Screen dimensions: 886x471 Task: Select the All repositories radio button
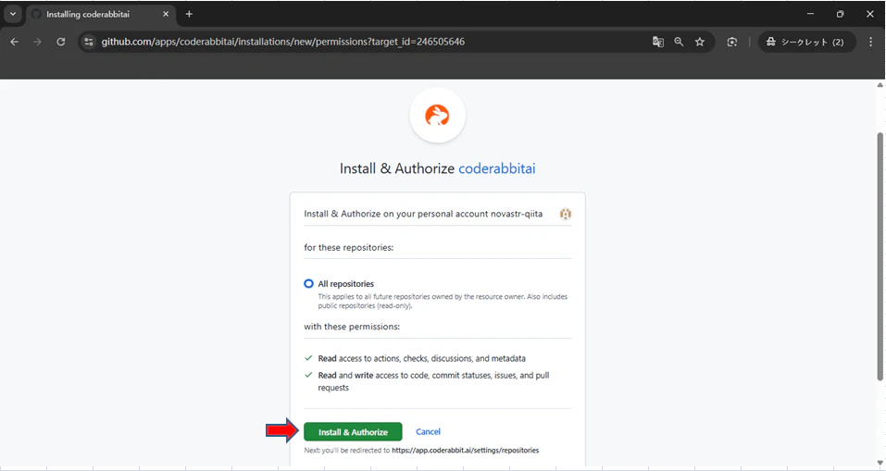pos(308,283)
